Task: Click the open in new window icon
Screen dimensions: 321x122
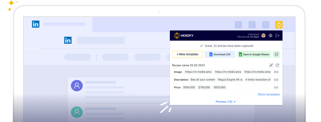Action: pos(277,54)
